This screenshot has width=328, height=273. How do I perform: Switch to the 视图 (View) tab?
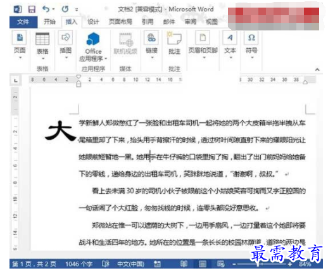[x=211, y=22]
